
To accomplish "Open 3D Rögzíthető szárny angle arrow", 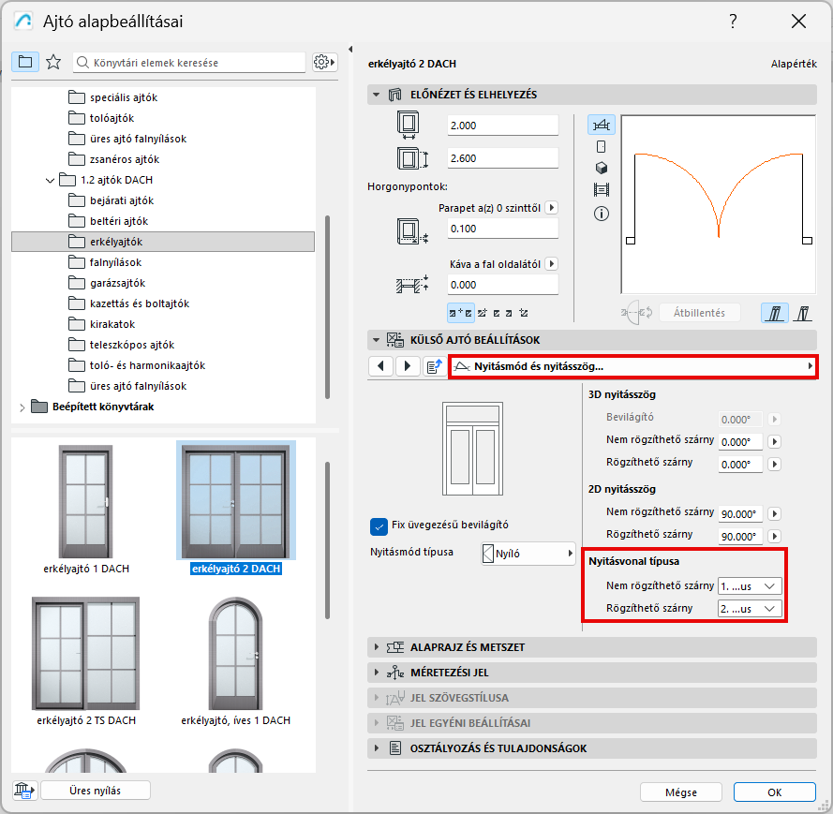I will coord(775,464).
